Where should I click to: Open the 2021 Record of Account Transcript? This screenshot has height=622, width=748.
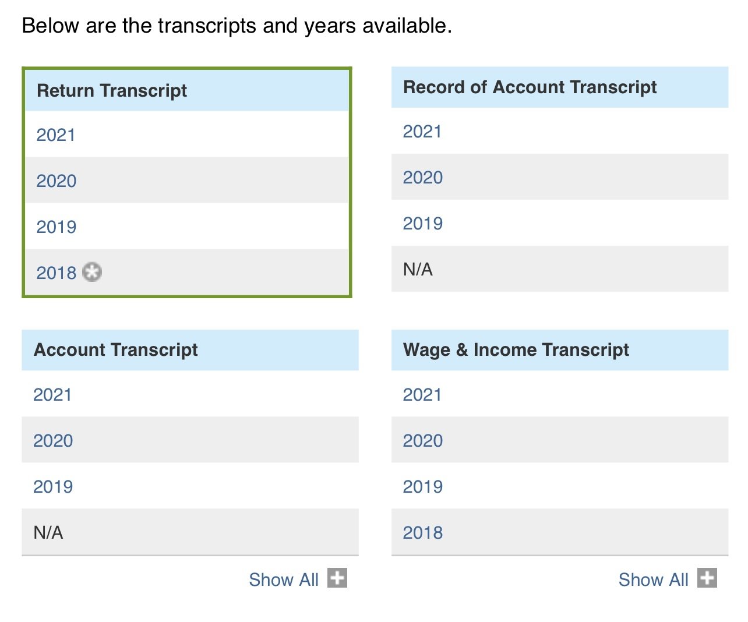click(x=422, y=132)
